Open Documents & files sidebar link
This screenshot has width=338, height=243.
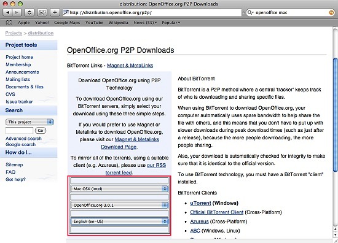click(x=25, y=87)
